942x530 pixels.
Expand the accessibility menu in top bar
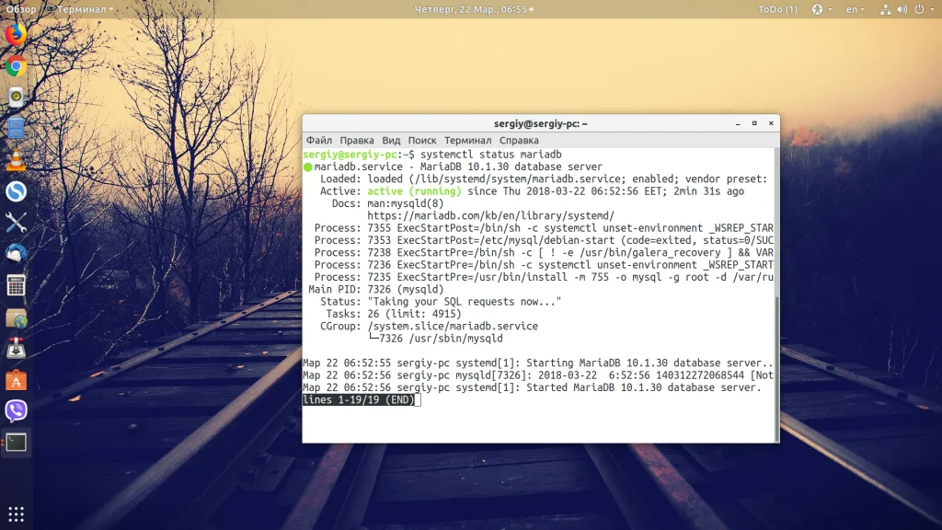pyautogui.click(x=821, y=9)
